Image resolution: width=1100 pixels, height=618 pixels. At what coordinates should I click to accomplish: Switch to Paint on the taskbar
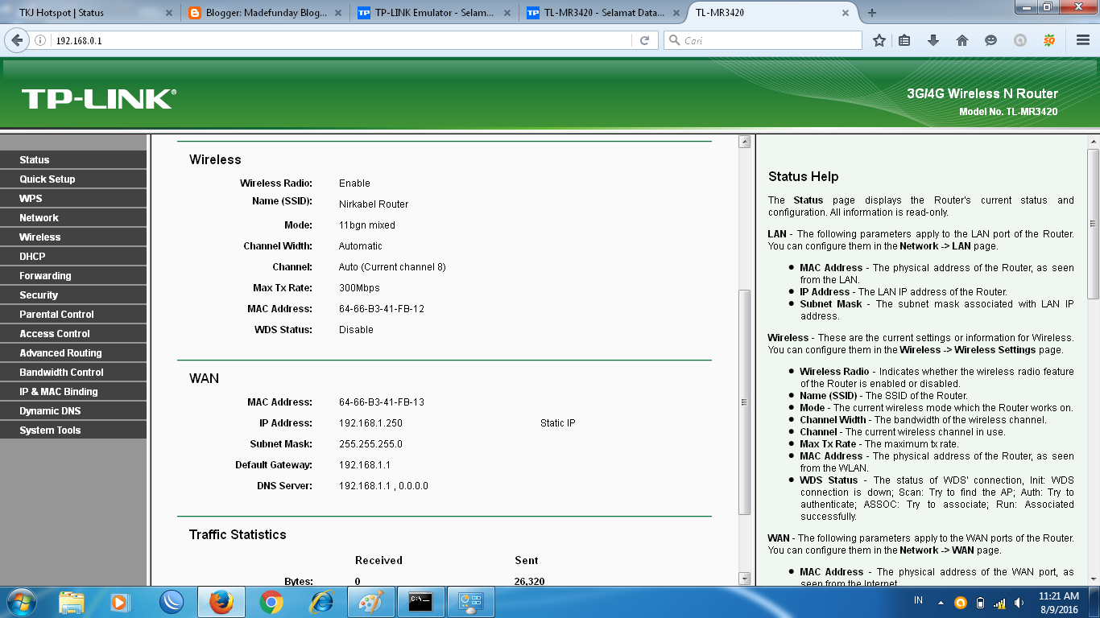coord(371,602)
